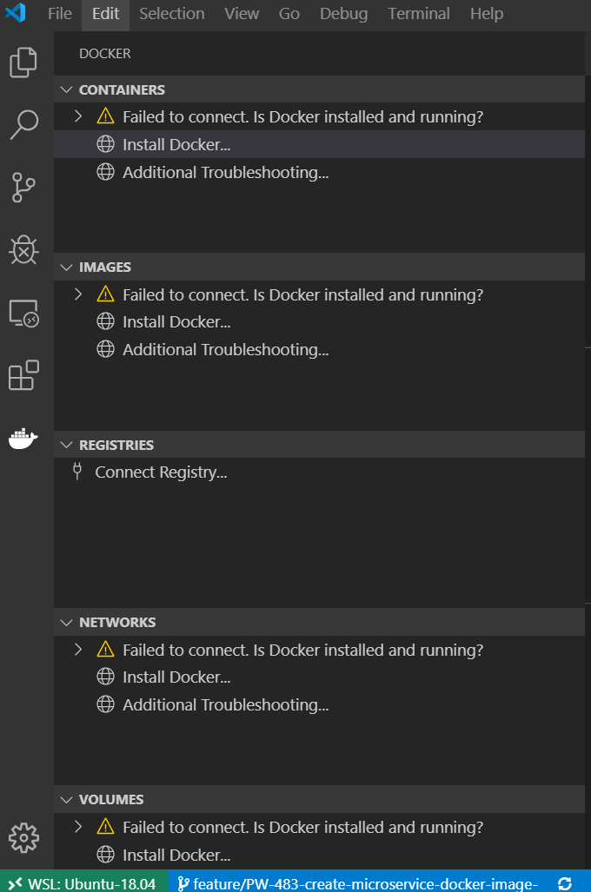
Task: Open the Search sidebar icon
Action: 23,125
